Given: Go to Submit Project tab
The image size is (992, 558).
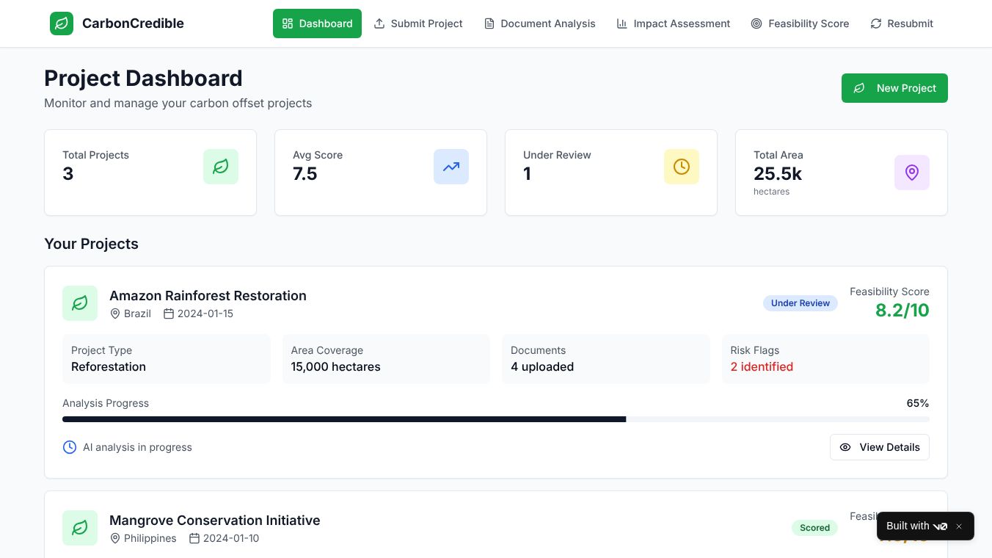Looking at the screenshot, I should point(418,23).
